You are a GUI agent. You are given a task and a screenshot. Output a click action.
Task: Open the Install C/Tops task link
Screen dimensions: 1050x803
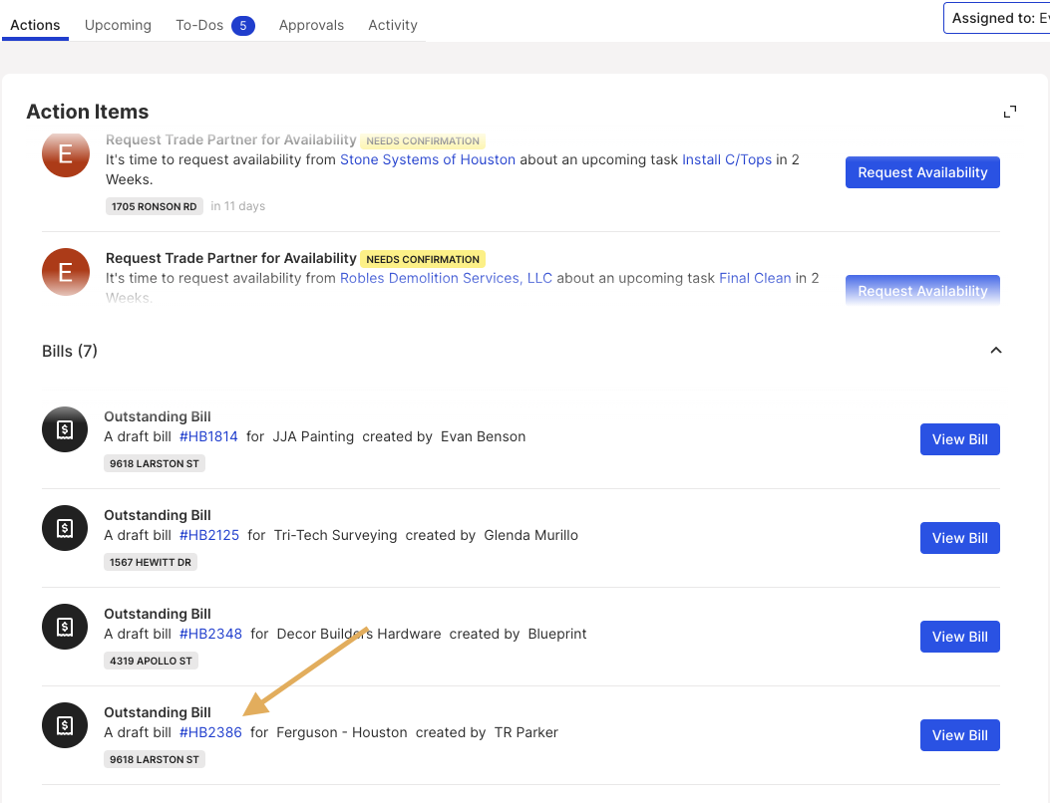click(727, 160)
